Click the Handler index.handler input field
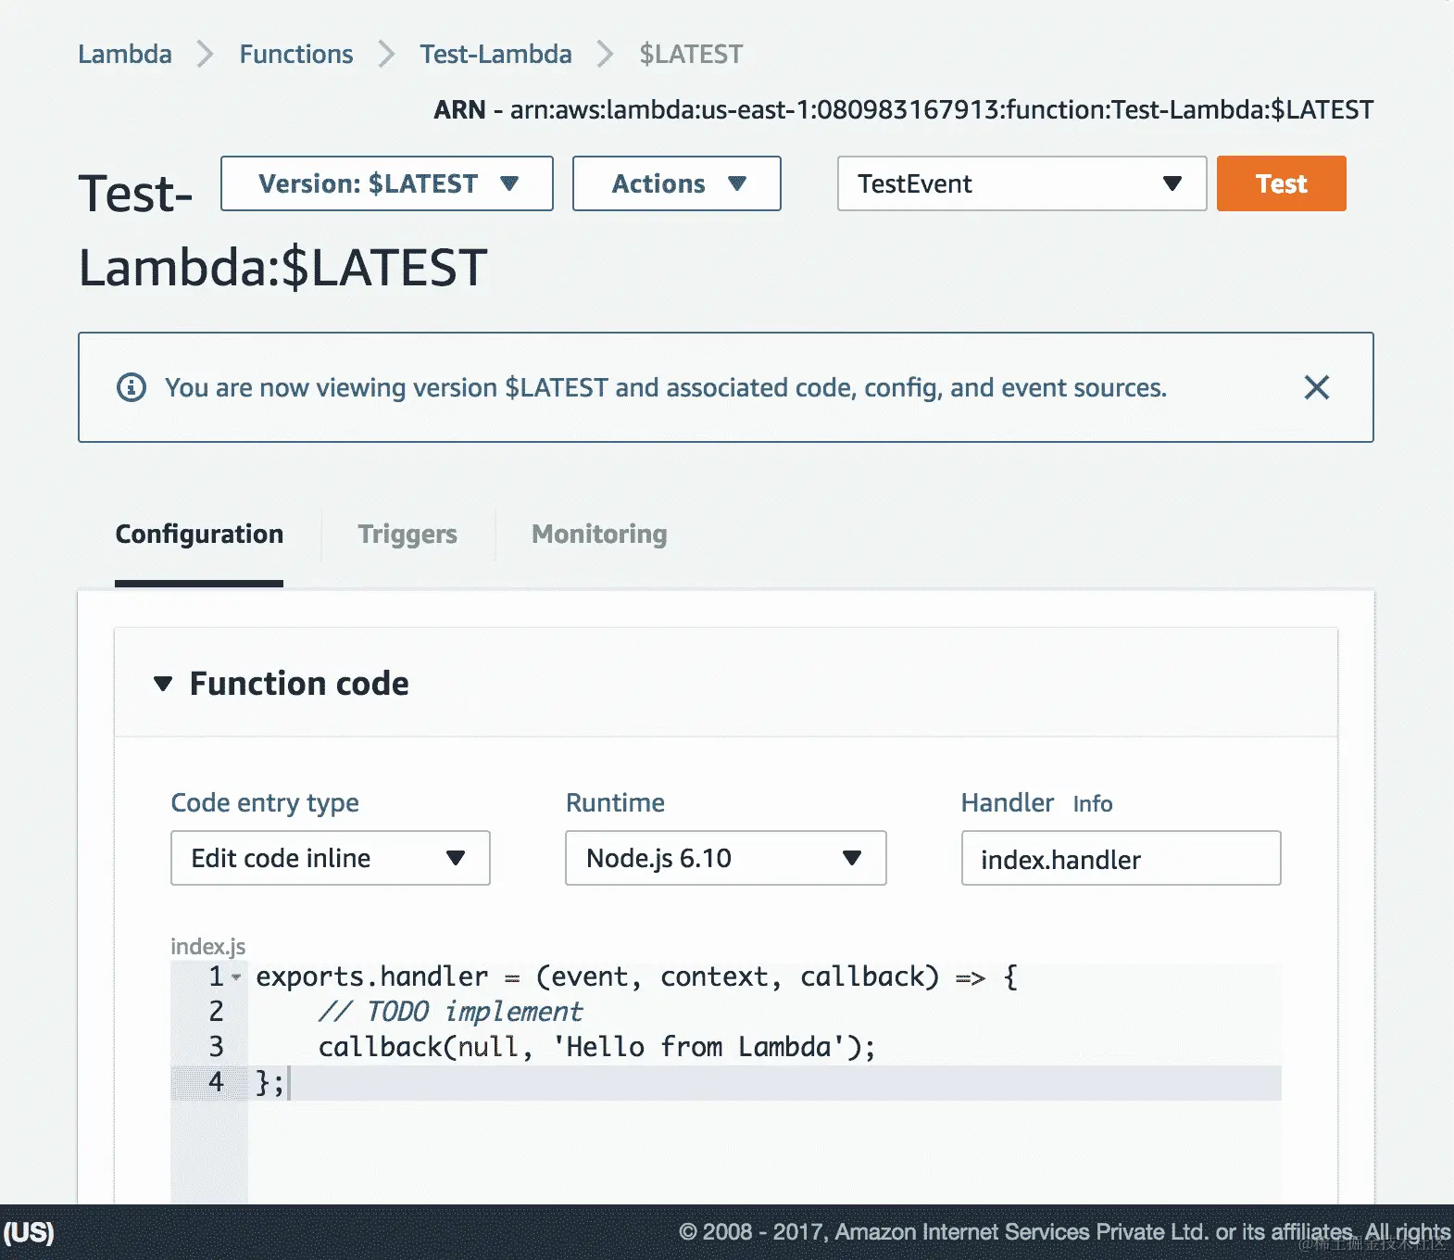 (x=1122, y=858)
